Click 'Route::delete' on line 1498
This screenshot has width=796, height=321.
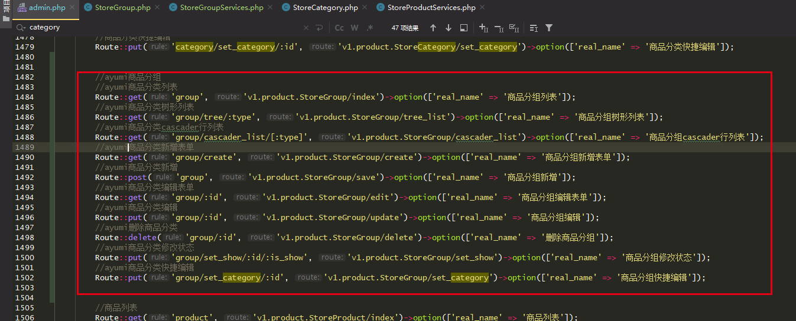(x=126, y=237)
